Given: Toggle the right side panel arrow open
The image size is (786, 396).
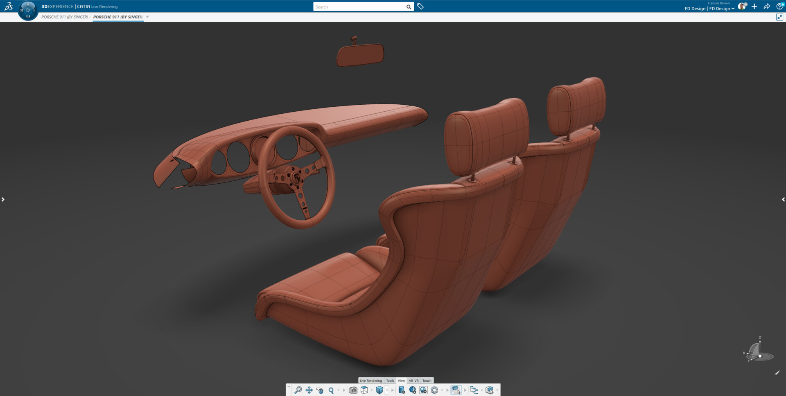Looking at the screenshot, I should click(783, 199).
